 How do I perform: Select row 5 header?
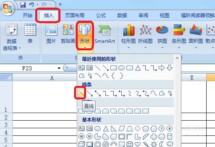pos(6,139)
